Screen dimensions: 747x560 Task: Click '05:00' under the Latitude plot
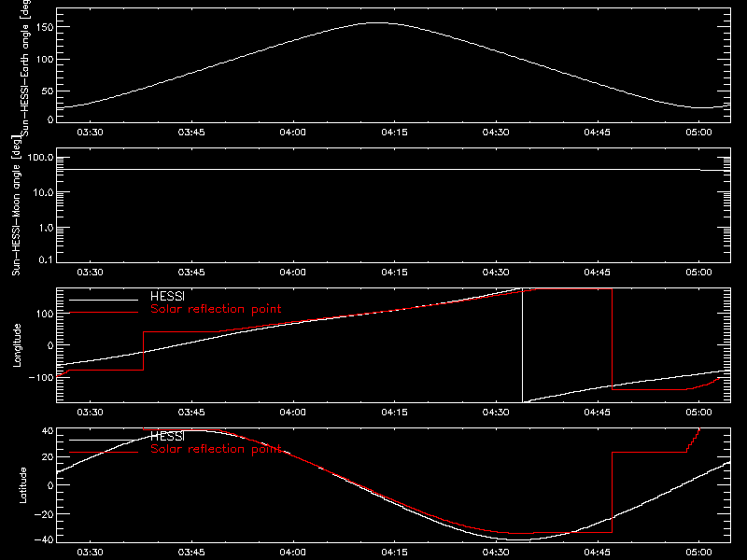(698, 553)
